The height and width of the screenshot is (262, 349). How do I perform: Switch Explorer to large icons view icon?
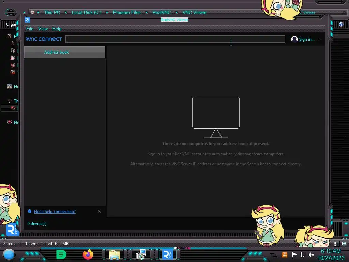tap(344, 244)
